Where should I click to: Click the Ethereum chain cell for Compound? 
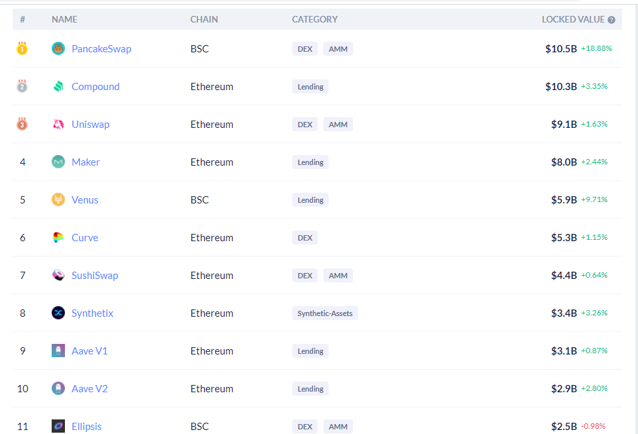tap(211, 87)
